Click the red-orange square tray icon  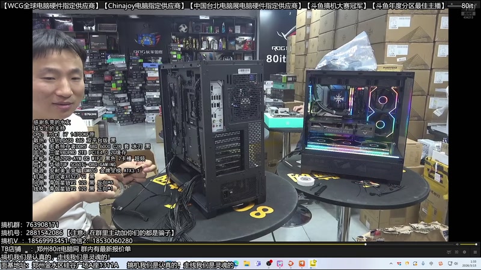click(441, 263)
